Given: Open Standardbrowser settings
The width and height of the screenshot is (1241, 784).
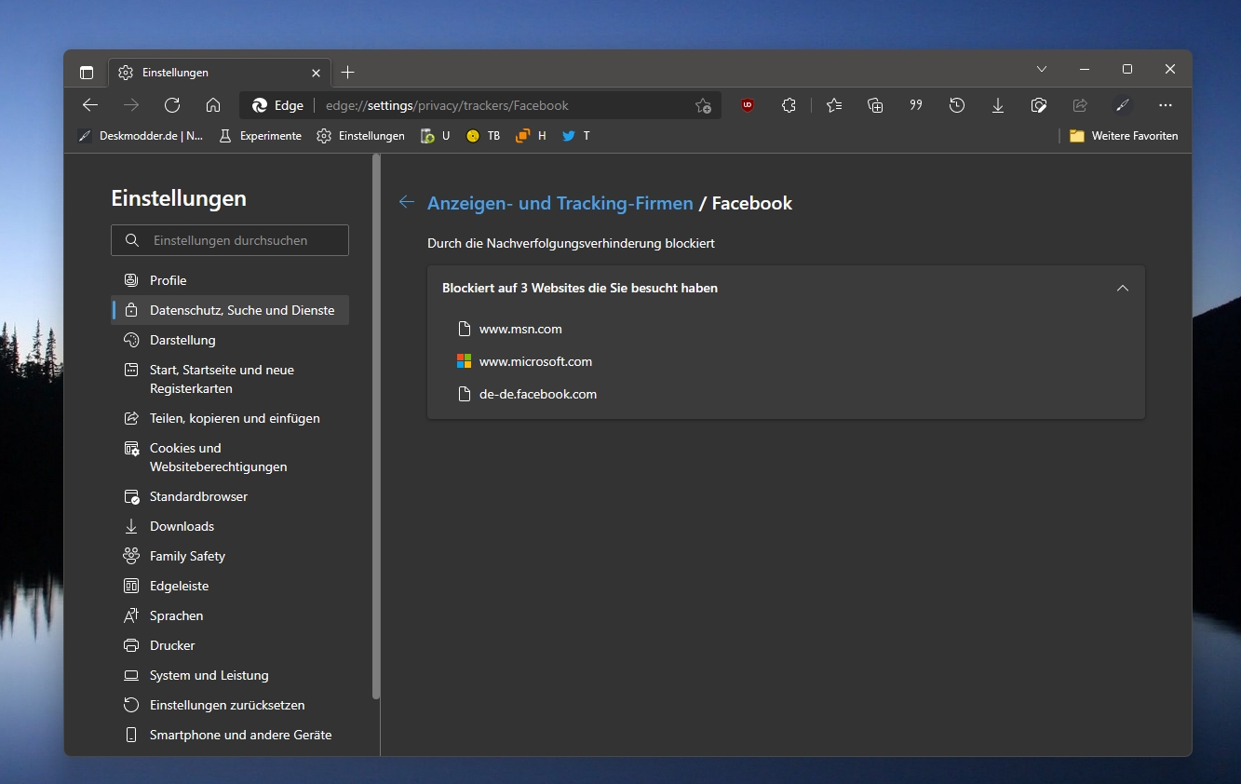Looking at the screenshot, I should pyautogui.click(x=230, y=496).
